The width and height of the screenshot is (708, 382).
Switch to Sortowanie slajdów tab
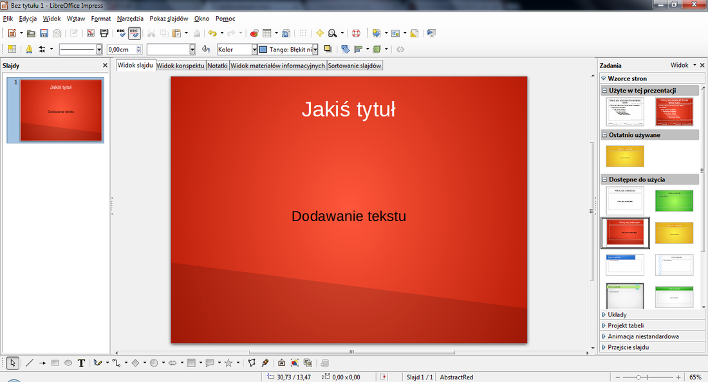click(355, 66)
